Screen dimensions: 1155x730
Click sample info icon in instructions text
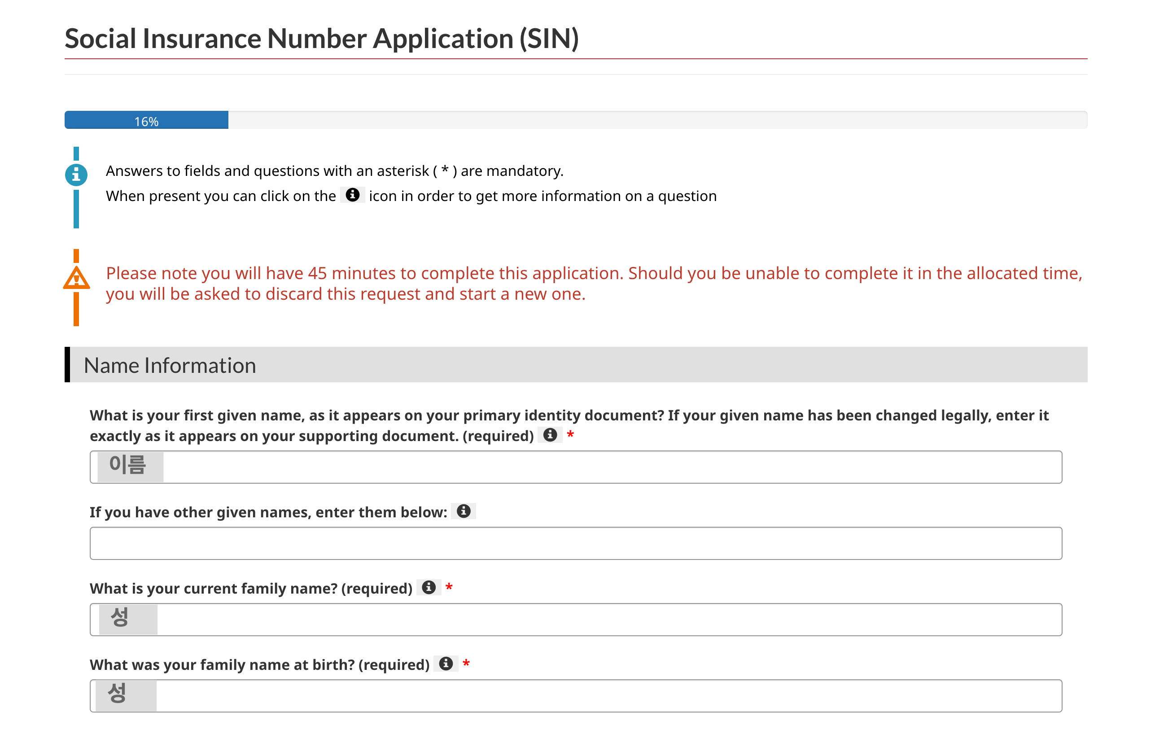(353, 195)
